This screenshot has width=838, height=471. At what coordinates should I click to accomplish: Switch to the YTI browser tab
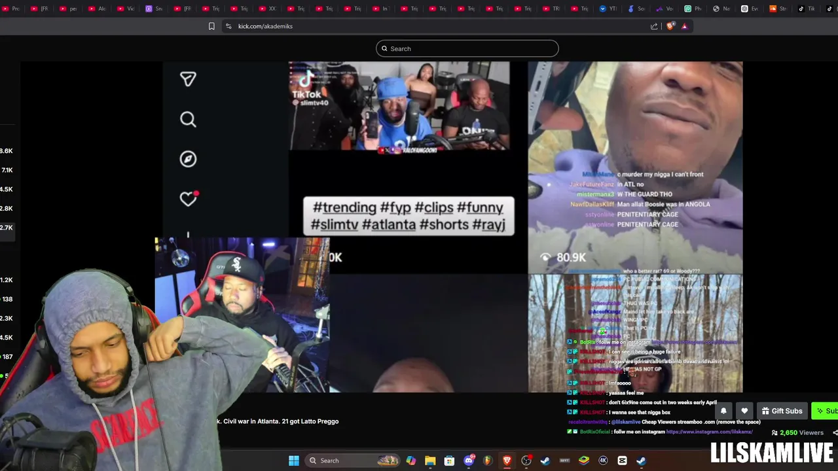click(x=609, y=9)
